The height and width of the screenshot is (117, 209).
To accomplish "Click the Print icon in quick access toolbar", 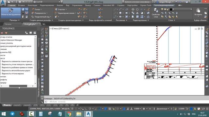I will click(x=20, y=2).
